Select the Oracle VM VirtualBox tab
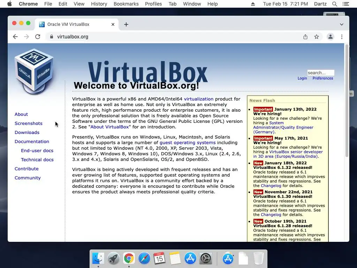Viewport: 357px width, 268px height. [x=76, y=24]
